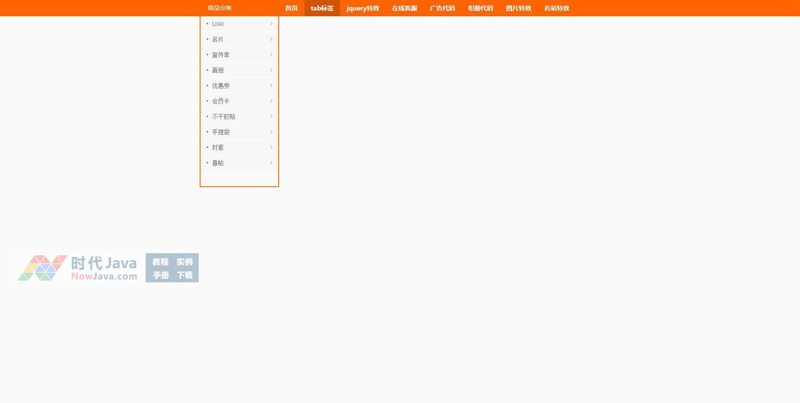The image size is (800, 403).
Task: Visit the 名站特效 nav link
Action: point(556,8)
